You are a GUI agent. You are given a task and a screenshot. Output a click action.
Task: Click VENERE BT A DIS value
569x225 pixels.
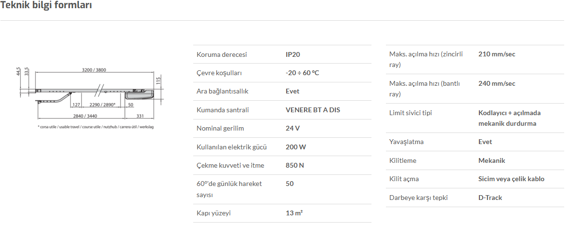tap(313, 110)
